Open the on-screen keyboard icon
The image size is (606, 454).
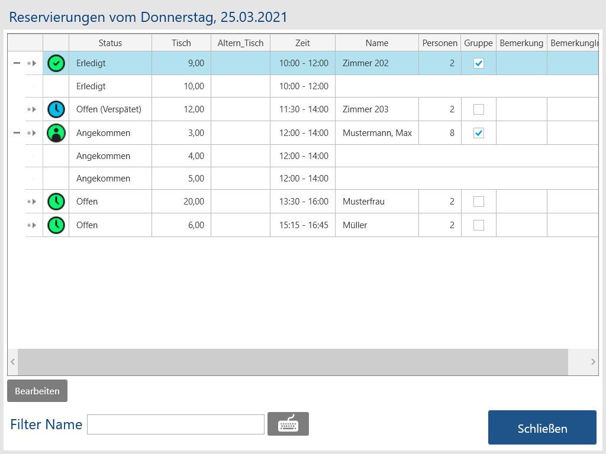[288, 424]
